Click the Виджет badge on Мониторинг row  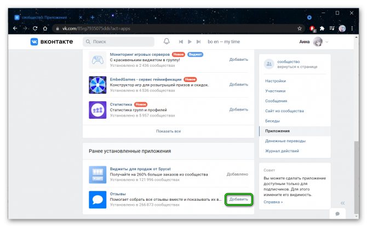(195, 55)
